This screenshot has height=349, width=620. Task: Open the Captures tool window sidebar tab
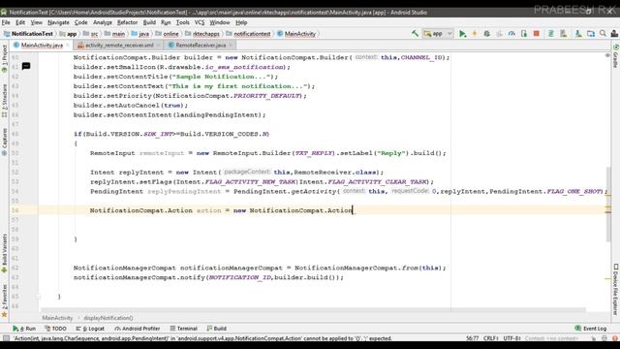[x=4, y=143]
